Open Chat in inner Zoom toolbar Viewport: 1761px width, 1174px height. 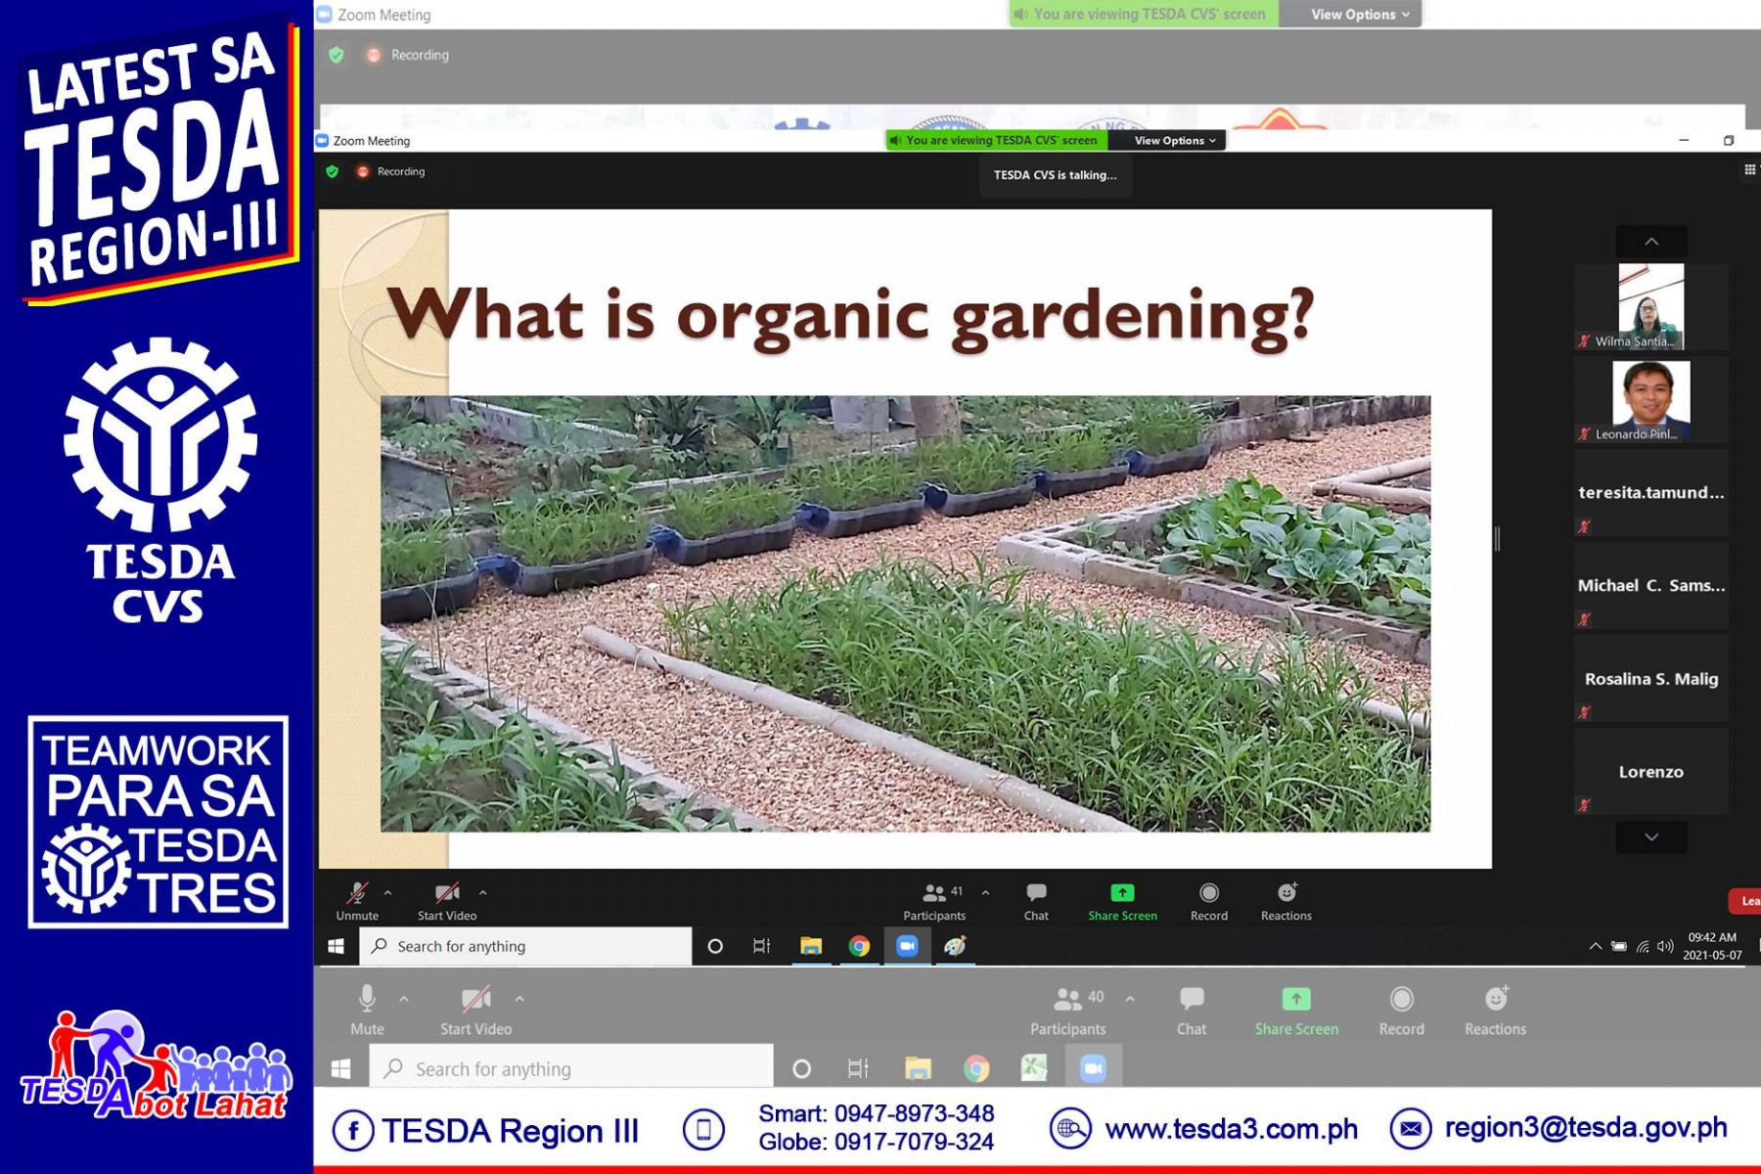pos(1036,901)
